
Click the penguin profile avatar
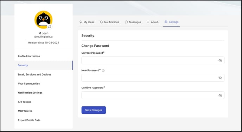pos(43,20)
